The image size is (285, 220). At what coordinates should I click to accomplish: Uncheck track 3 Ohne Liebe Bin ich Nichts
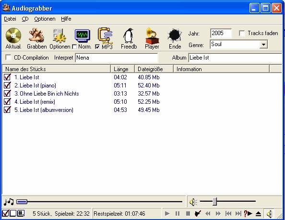[7, 93]
